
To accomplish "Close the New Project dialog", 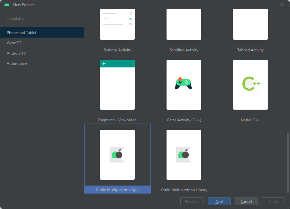I will pos(282,5).
